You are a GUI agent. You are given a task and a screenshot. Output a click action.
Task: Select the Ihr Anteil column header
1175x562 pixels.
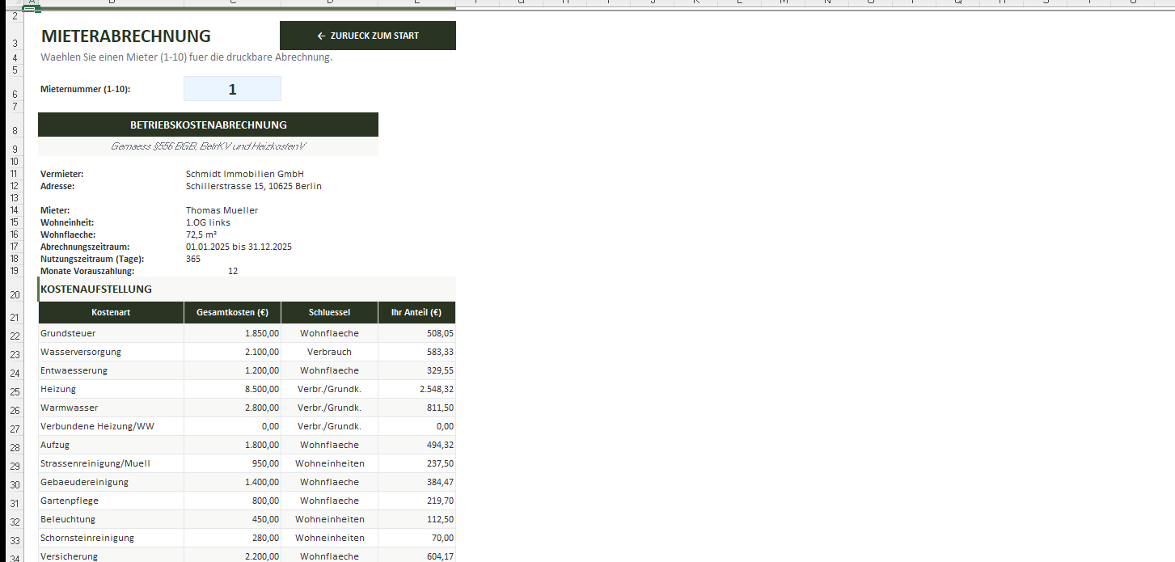click(x=416, y=312)
